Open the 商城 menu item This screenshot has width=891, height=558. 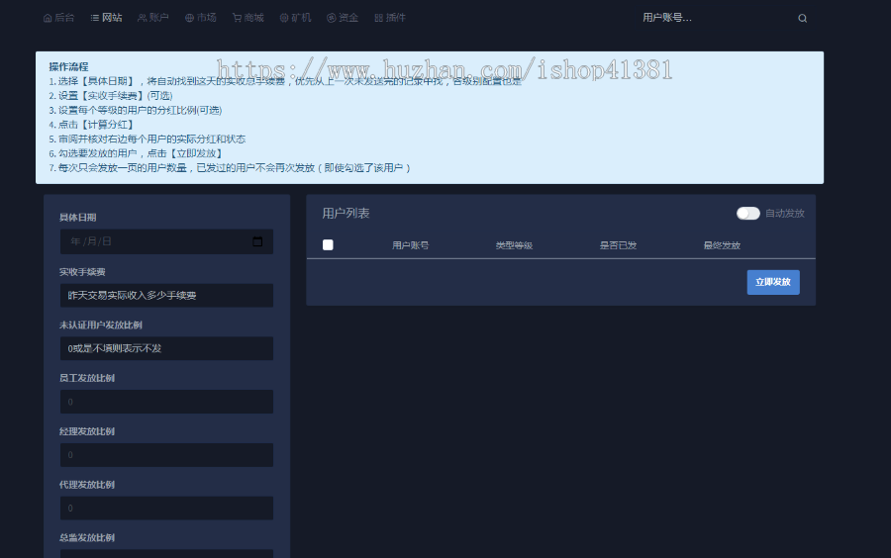[x=248, y=18]
